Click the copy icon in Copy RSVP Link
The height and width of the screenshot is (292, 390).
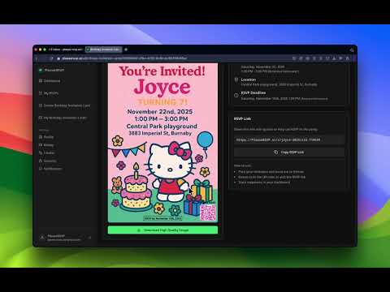[x=275, y=152]
